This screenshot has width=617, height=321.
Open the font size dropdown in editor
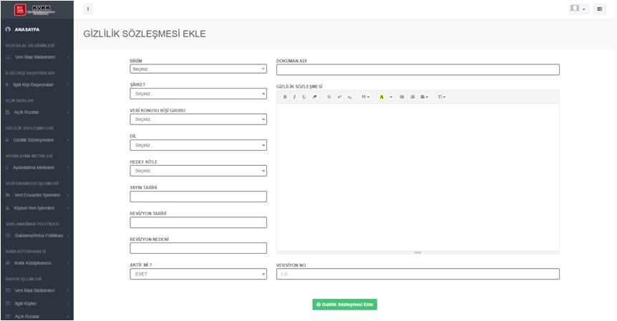point(365,97)
